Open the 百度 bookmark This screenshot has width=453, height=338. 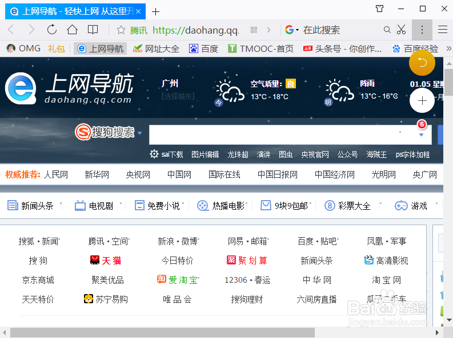coord(203,48)
